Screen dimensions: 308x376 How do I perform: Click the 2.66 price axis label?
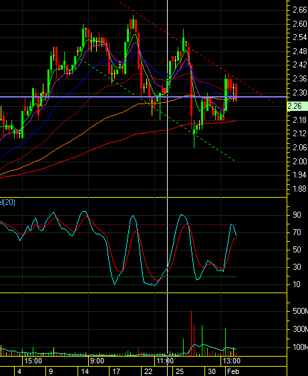(x=300, y=10)
